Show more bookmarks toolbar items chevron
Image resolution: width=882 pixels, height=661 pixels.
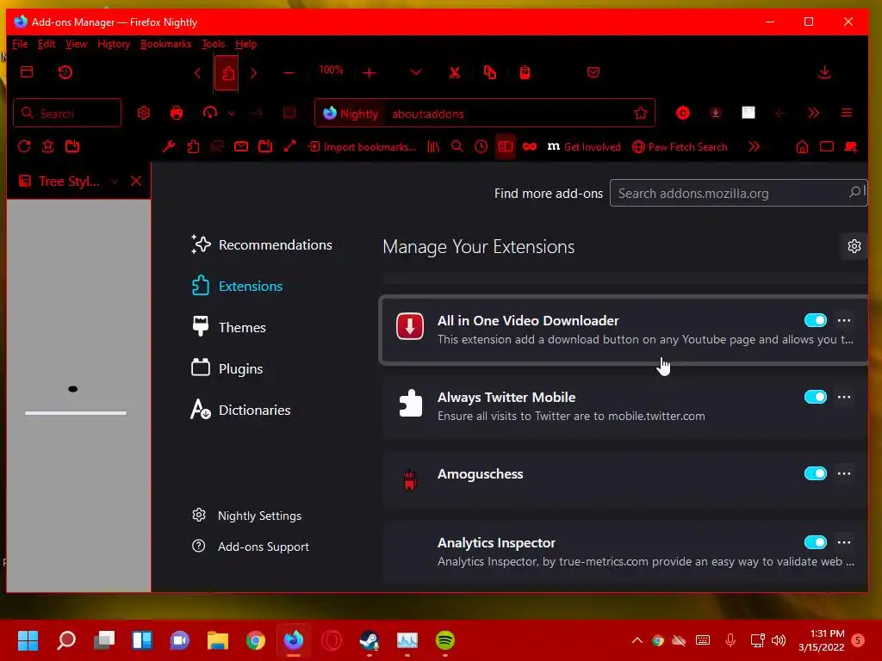click(x=754, y=146)
